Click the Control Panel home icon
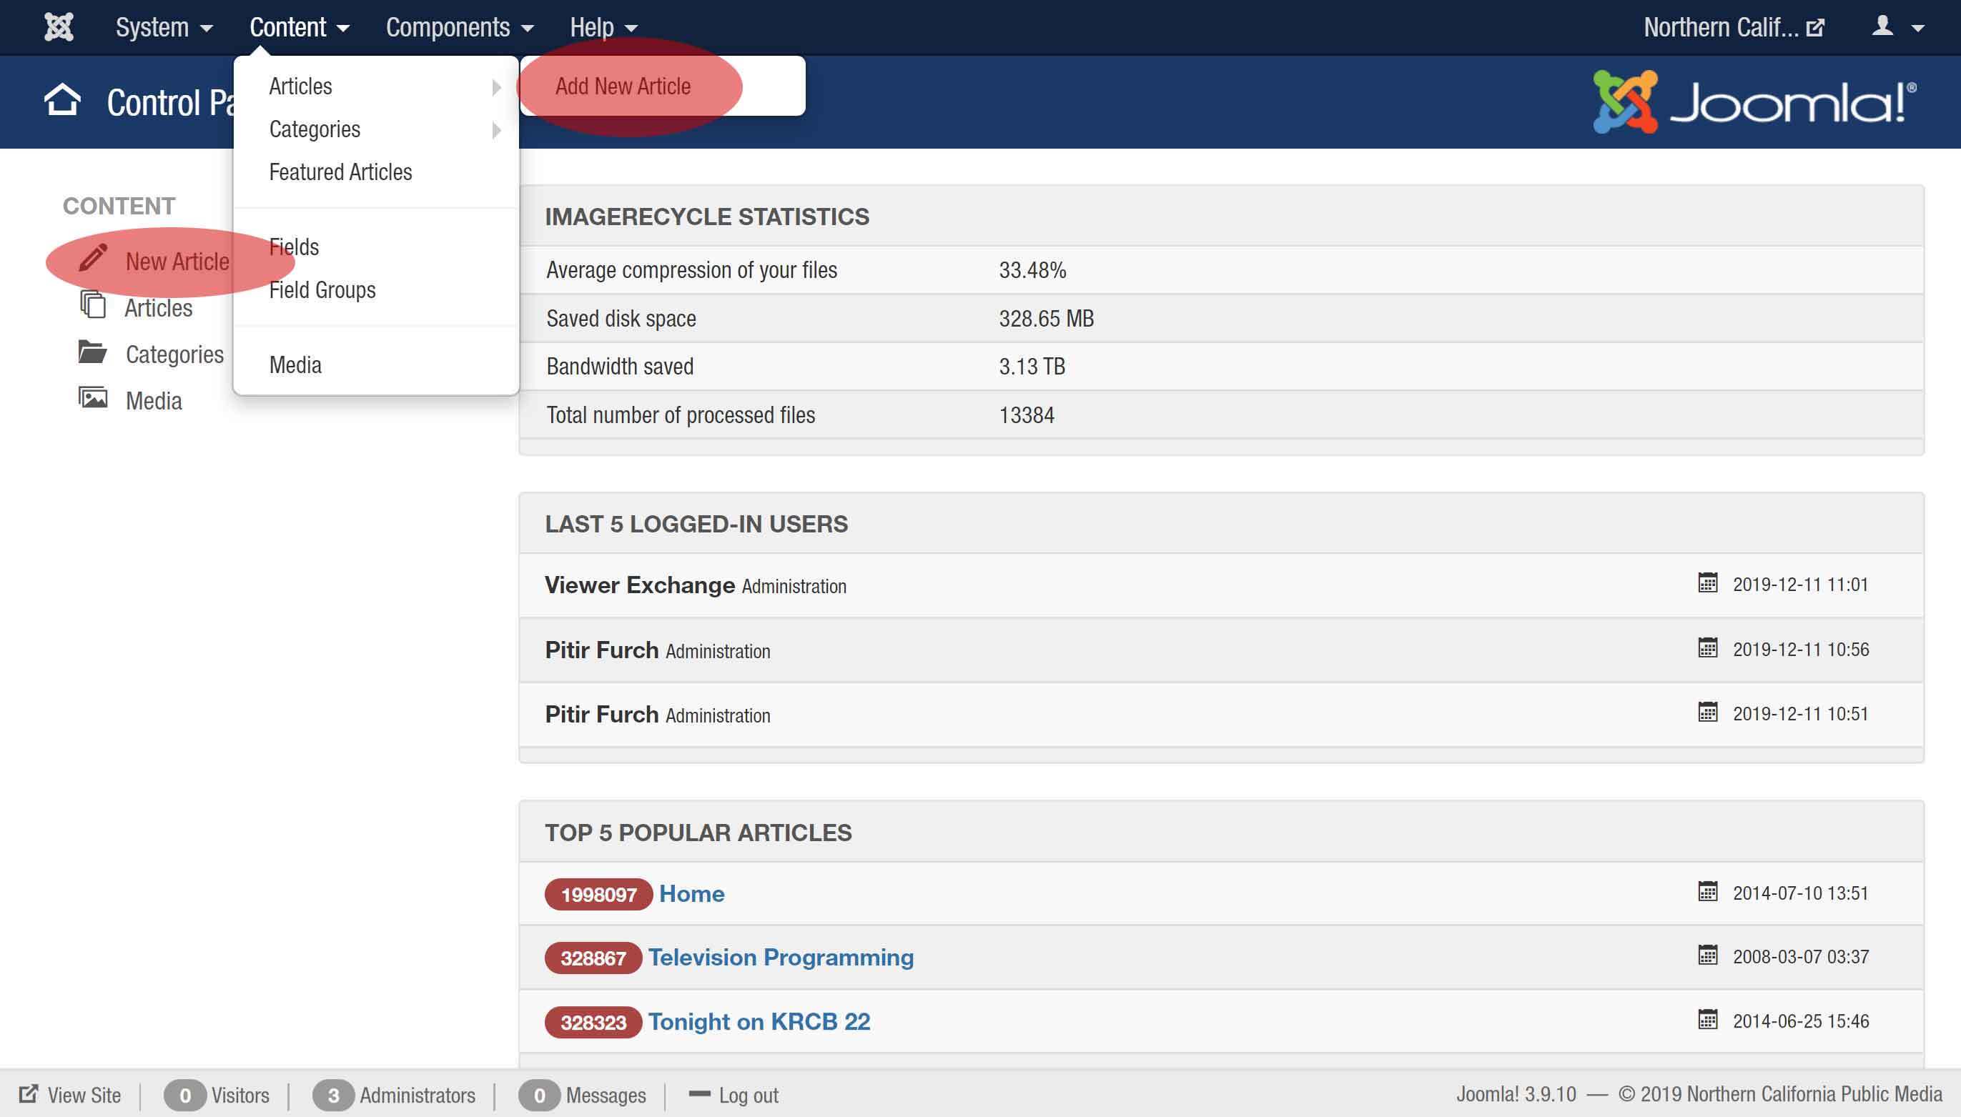1961x1117 pixels. 62,101
